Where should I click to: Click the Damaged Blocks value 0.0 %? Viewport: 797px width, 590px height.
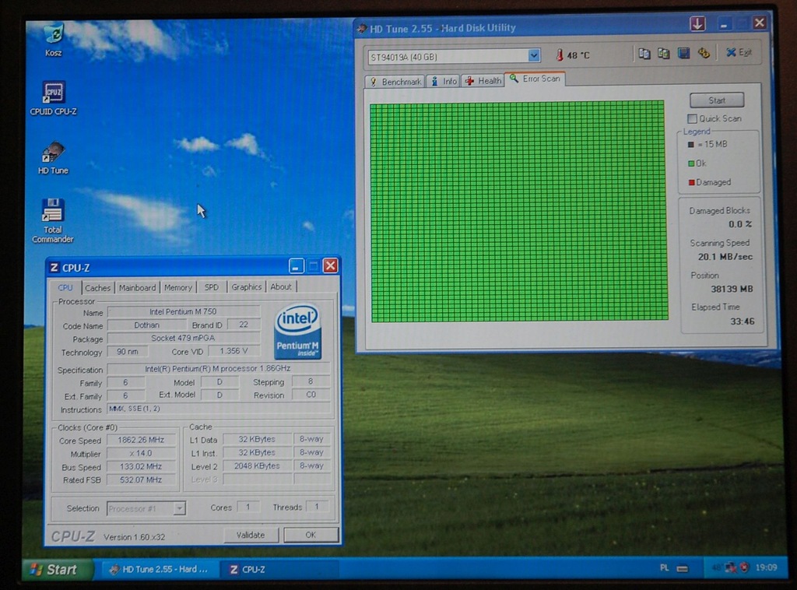click(x=741, y=224)
